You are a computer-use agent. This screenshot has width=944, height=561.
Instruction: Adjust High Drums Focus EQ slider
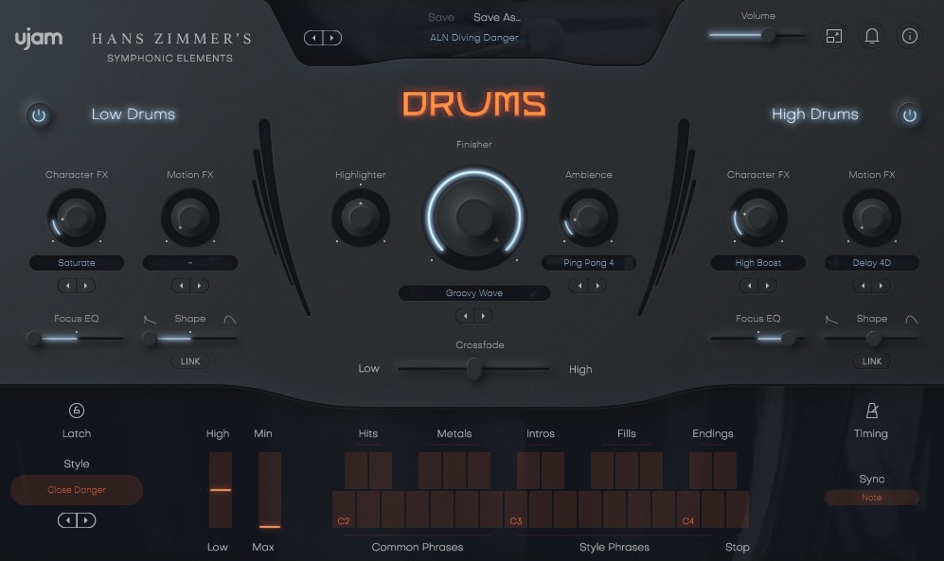point(758,339)
